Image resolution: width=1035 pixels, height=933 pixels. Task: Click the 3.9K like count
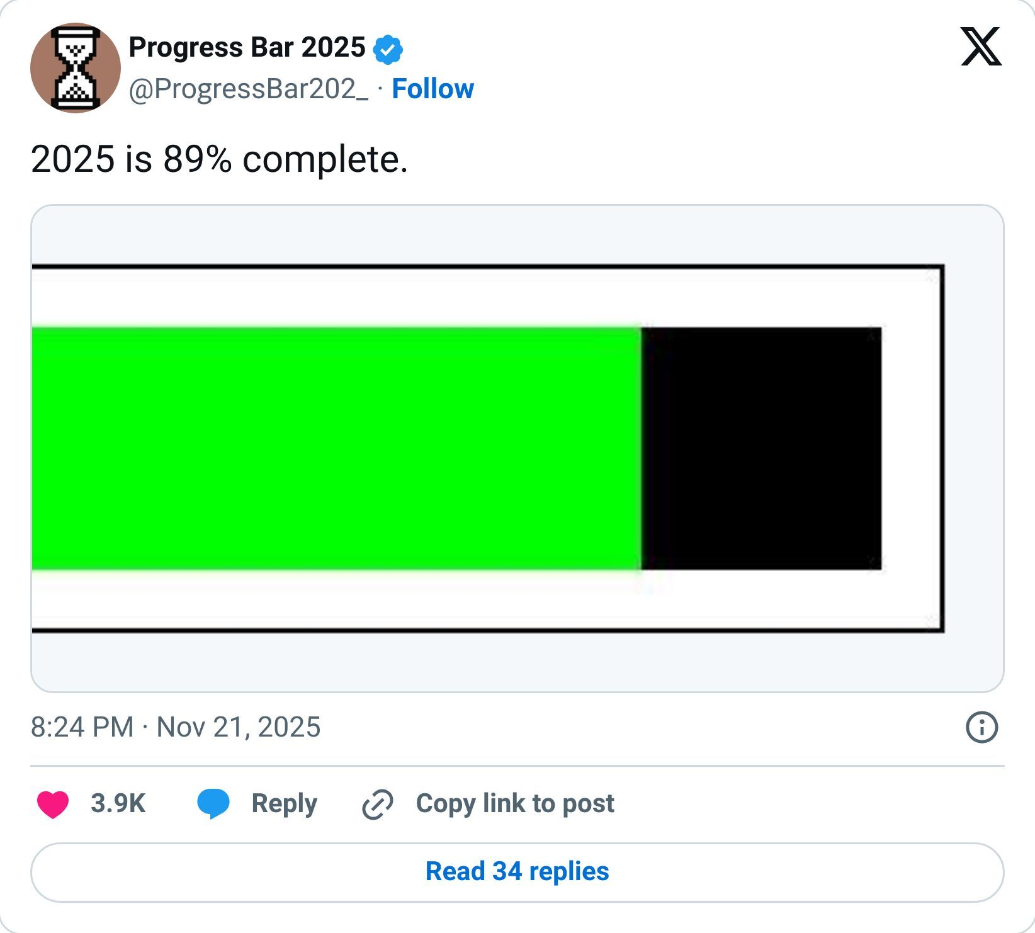coord(117,803)
